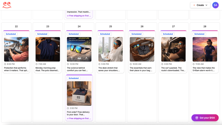
Task: Click caption 'The desk stretch that saves'
Action: (109, 69)
